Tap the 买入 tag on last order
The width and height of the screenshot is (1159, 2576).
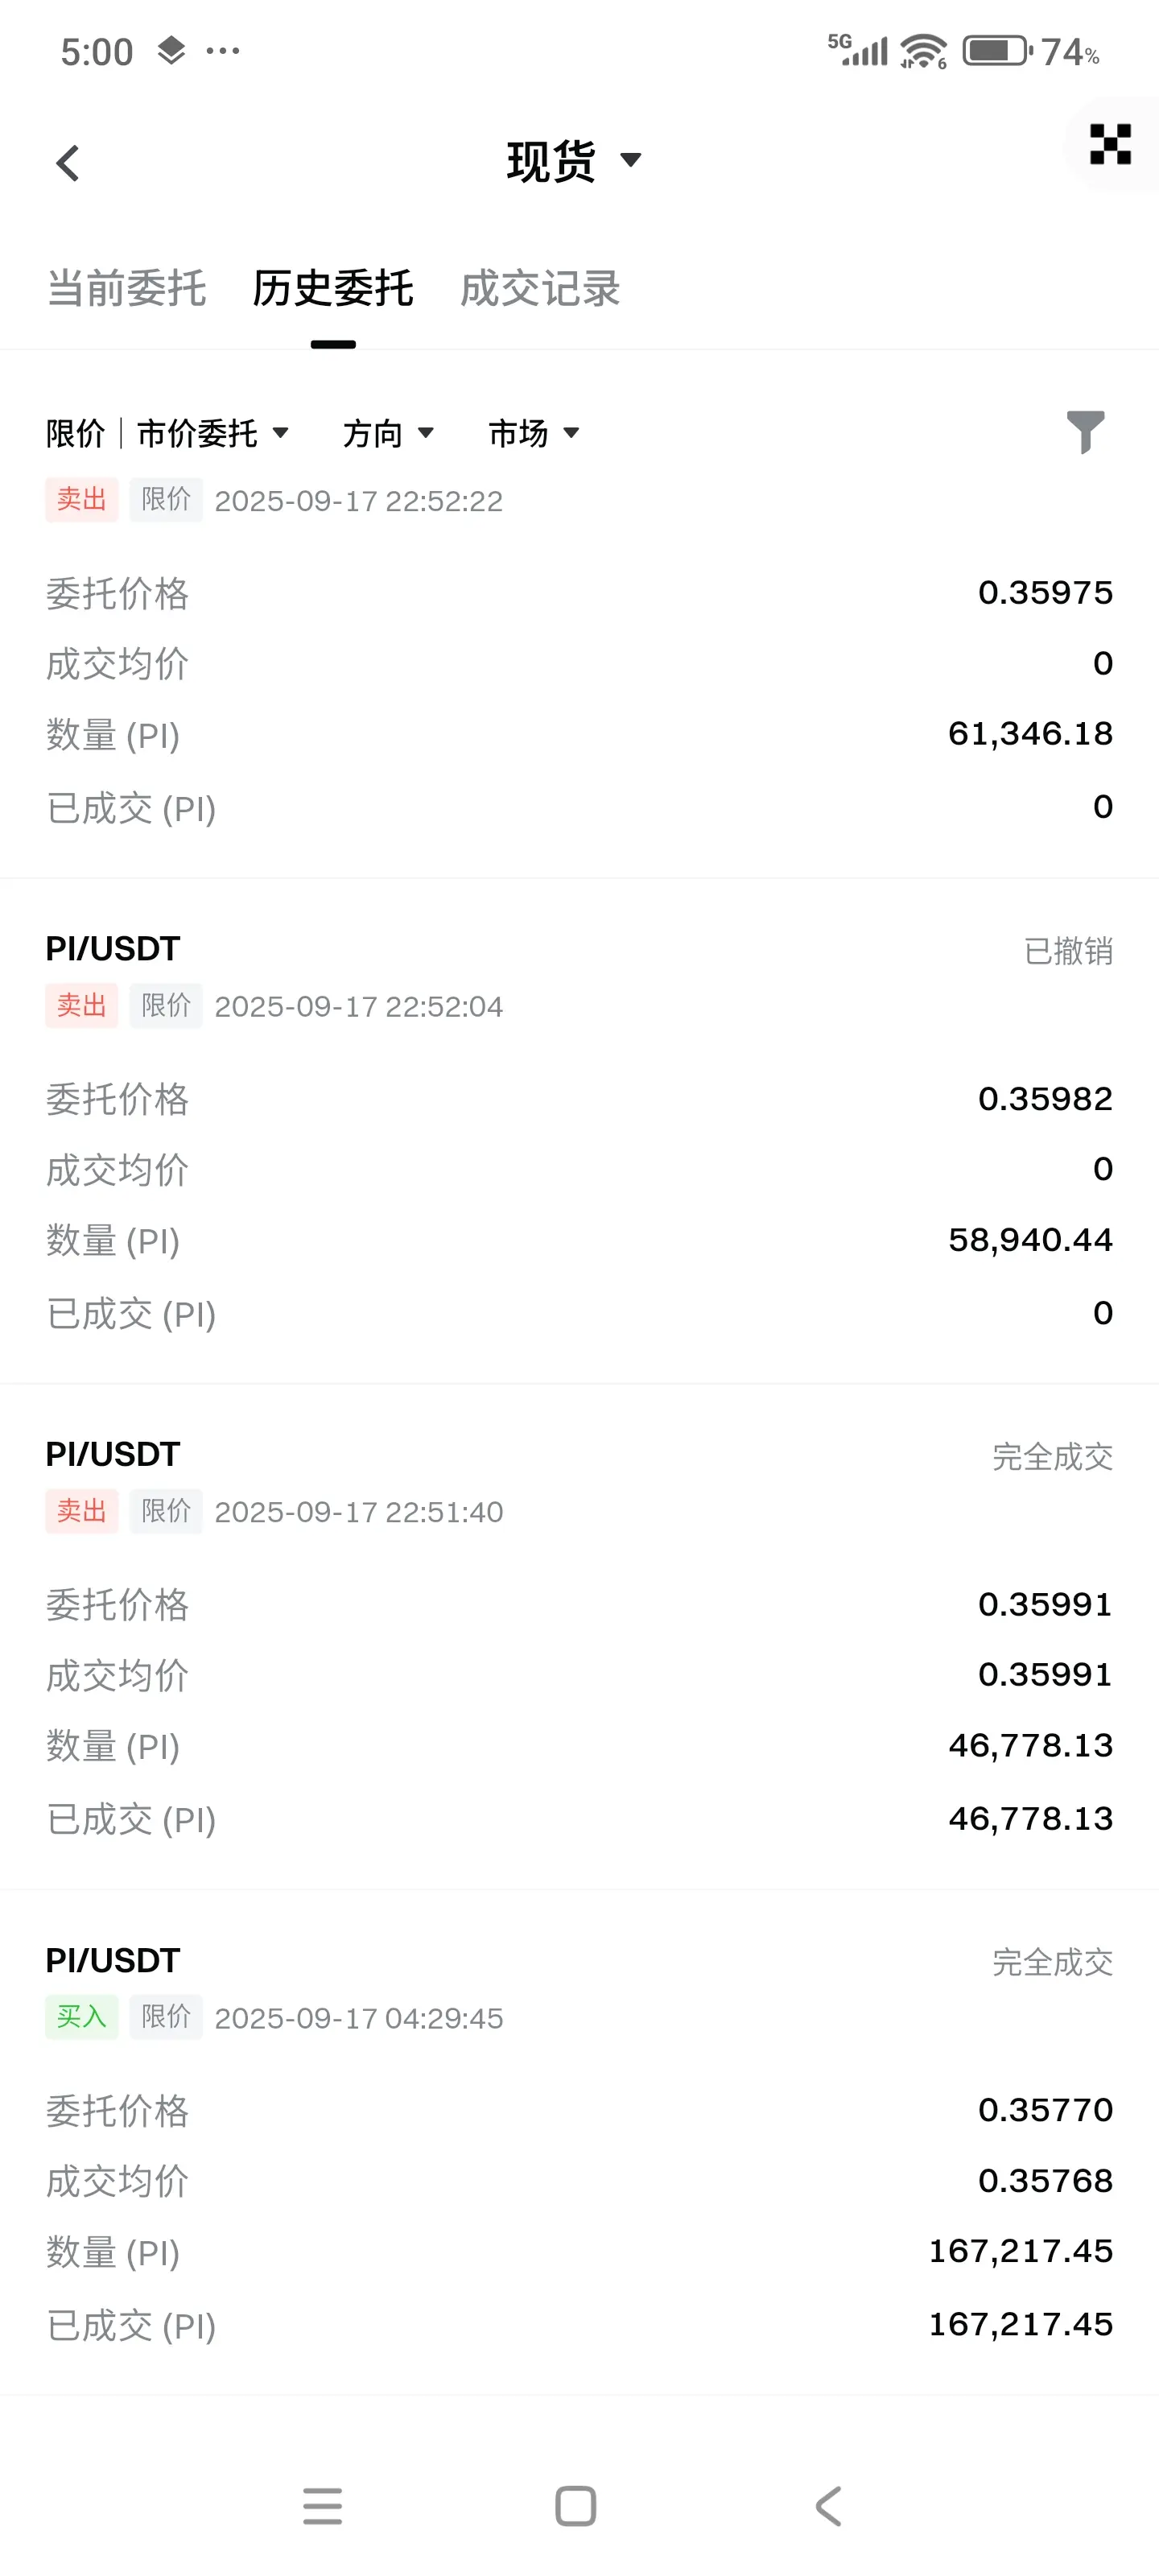point(82,2016)
